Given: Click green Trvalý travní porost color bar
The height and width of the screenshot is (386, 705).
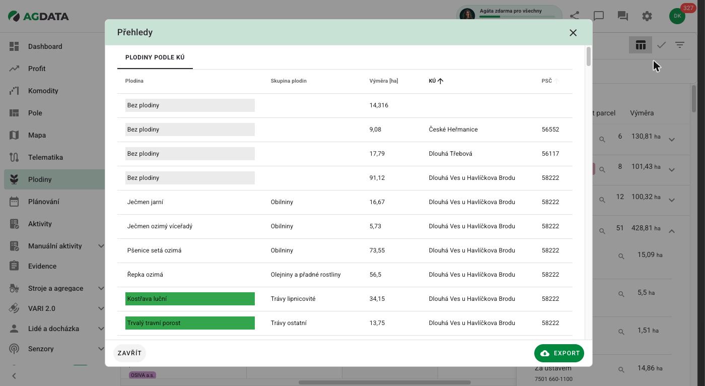Looking at the screenshot, I should (190, 323).
